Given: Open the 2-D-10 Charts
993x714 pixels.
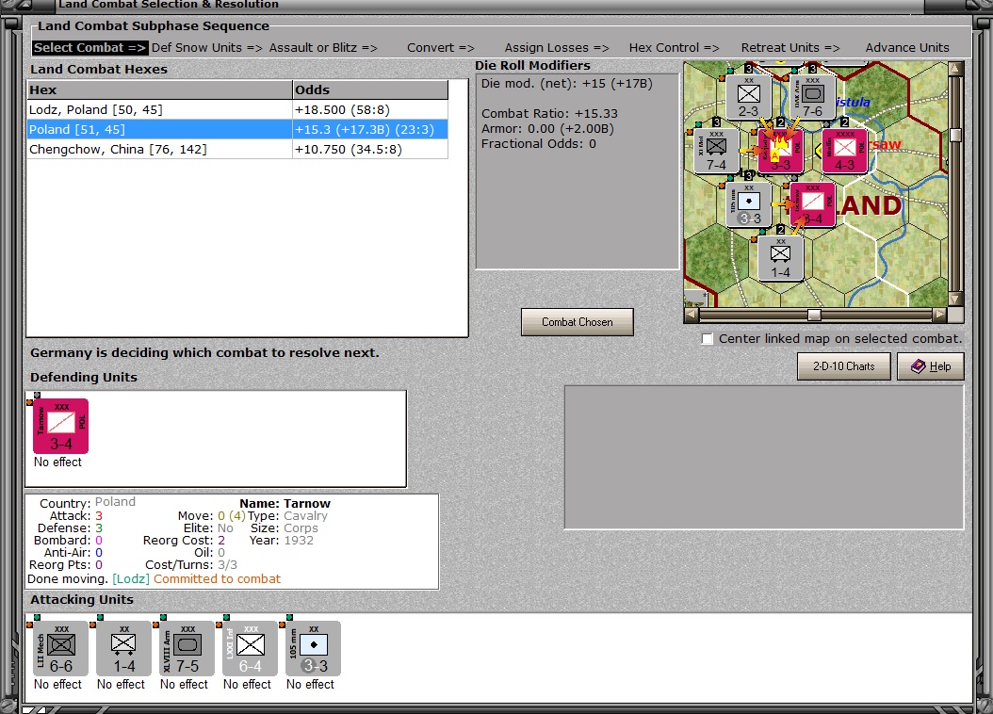Looking at the screenshot, I should (843, 366).
